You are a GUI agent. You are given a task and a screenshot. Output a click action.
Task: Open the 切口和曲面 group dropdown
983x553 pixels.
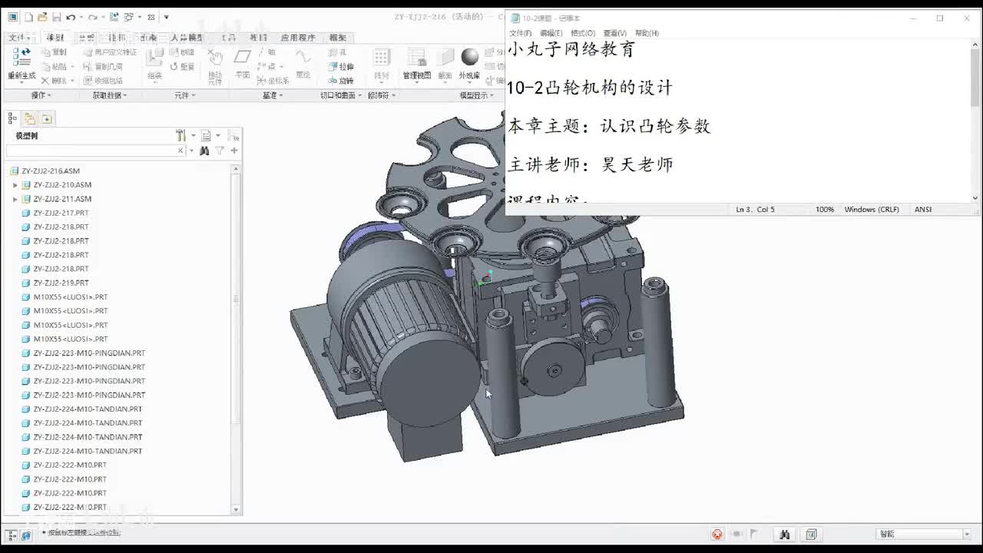(x=341, y=95)
